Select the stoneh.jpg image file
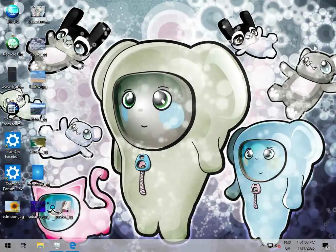Screen dimensions: 336x252 pyautogui.click(x=38, y=144)
